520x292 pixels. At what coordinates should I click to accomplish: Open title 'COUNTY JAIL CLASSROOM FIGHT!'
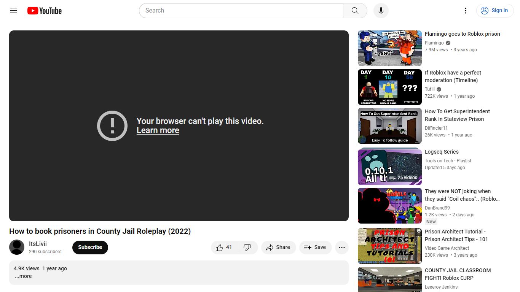[458, 274]
